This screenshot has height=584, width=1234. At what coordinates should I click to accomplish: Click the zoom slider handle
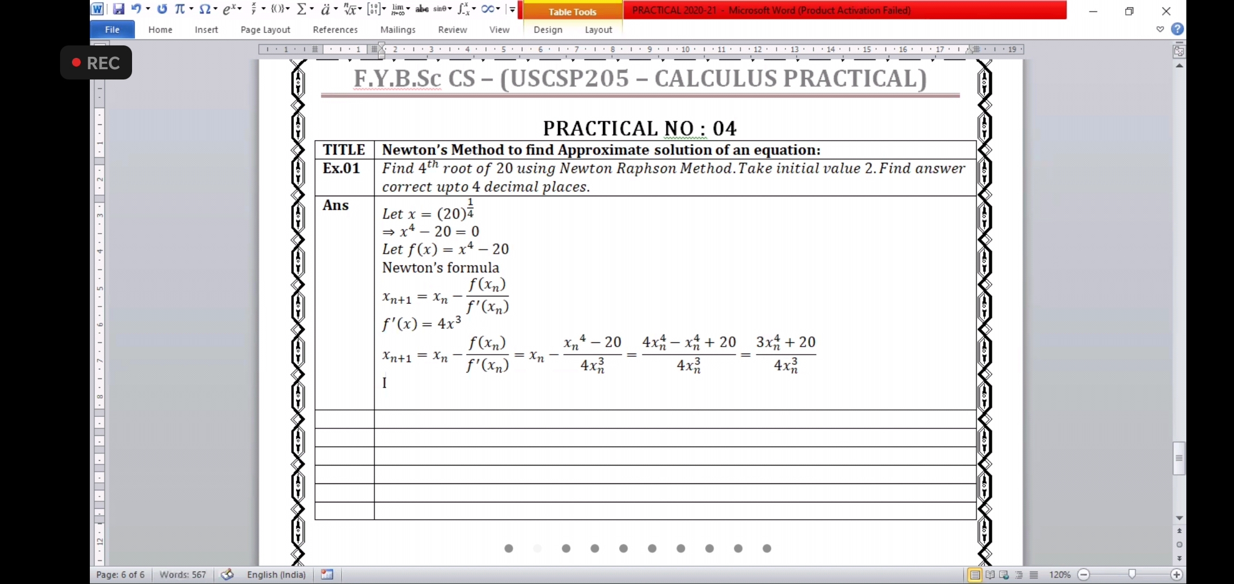point(1132,574)
